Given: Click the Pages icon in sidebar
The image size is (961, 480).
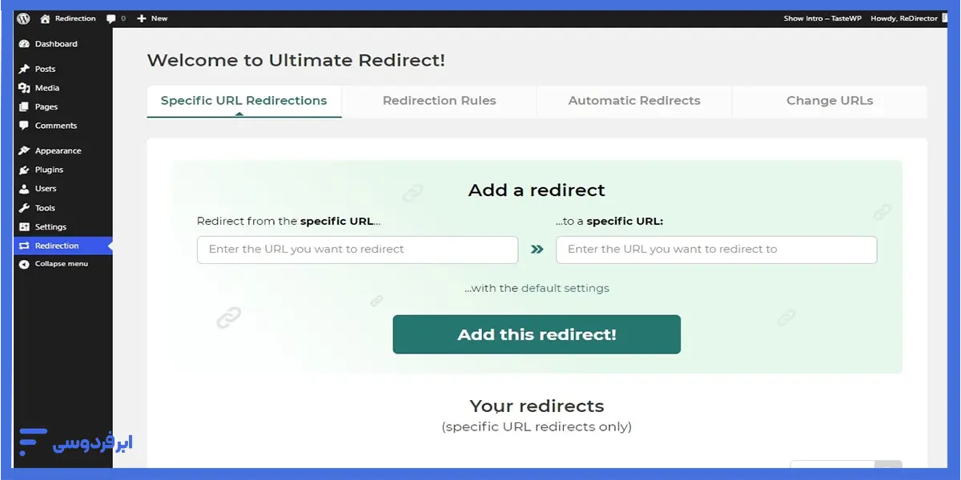Looking at the screenshot, I should 24,106.
